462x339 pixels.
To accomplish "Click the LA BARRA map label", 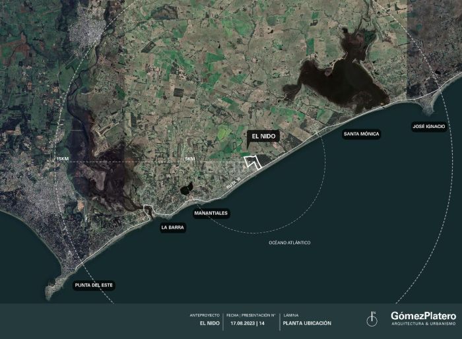I will pyautogui.click(x=173, y=228).
